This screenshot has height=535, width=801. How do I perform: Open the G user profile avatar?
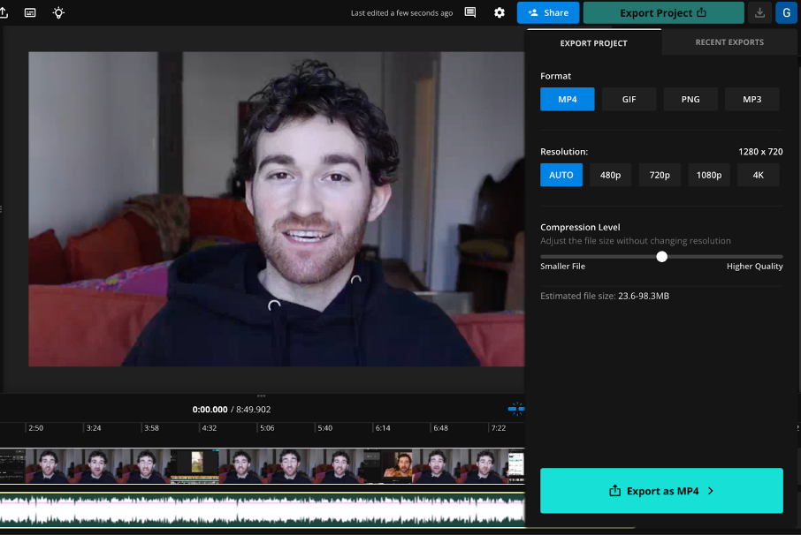pyautogui.click(x=786, y=13)
